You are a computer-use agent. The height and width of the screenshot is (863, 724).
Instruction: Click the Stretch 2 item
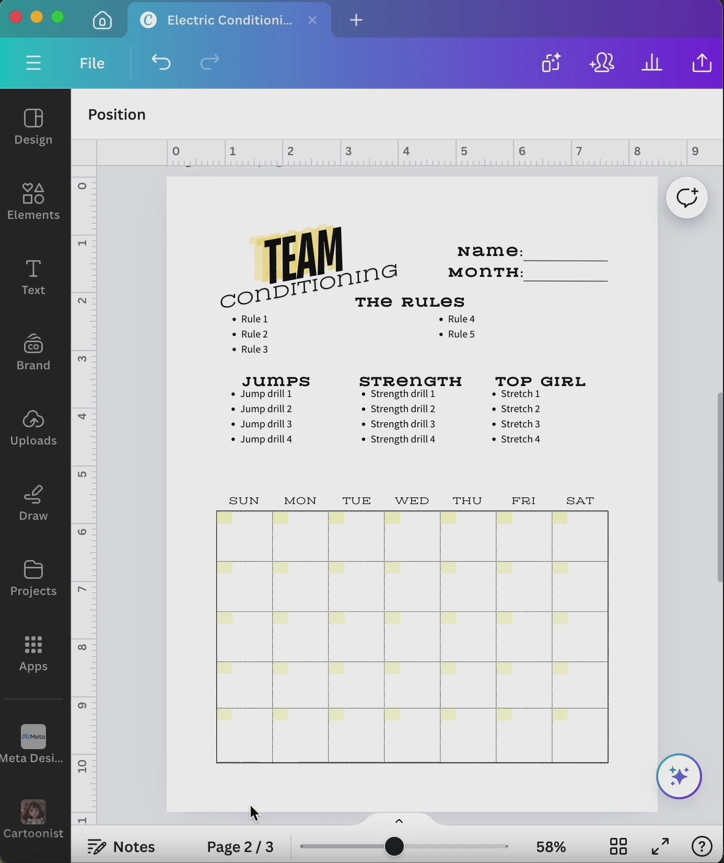tap(520, 409)
